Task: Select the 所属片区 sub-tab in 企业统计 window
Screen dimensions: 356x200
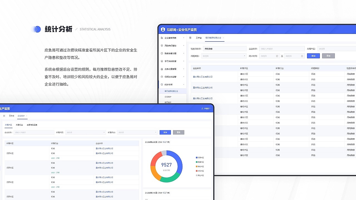Action: pos(8,125)
